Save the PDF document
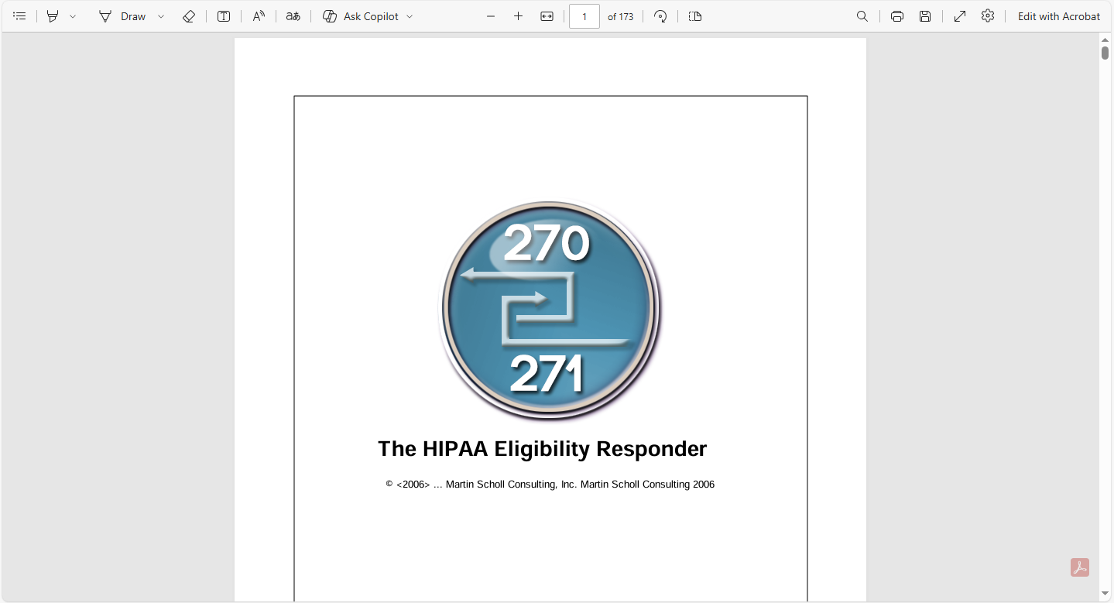This screenshot has height=603, width=1114. (x=925, y=16)
